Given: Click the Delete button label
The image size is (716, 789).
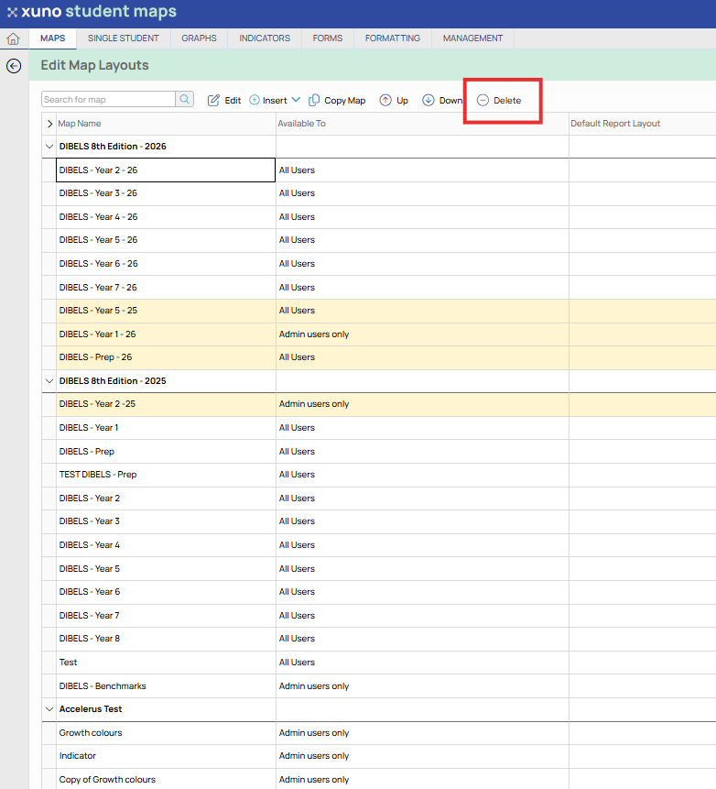Looking at the screenshot, I should pyautogui.click(x=507, y=100).
